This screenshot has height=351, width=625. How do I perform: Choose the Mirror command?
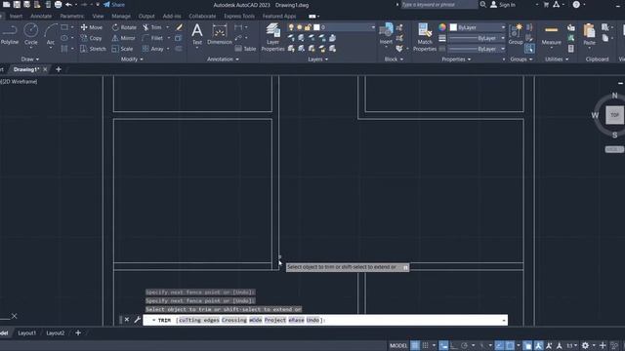tap(124, 38)
